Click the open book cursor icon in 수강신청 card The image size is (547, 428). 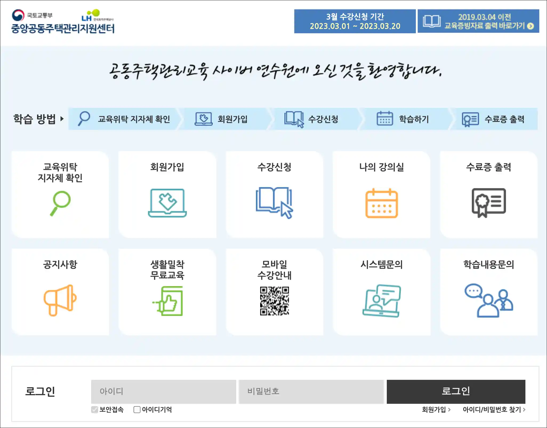[x=274, y=203]
